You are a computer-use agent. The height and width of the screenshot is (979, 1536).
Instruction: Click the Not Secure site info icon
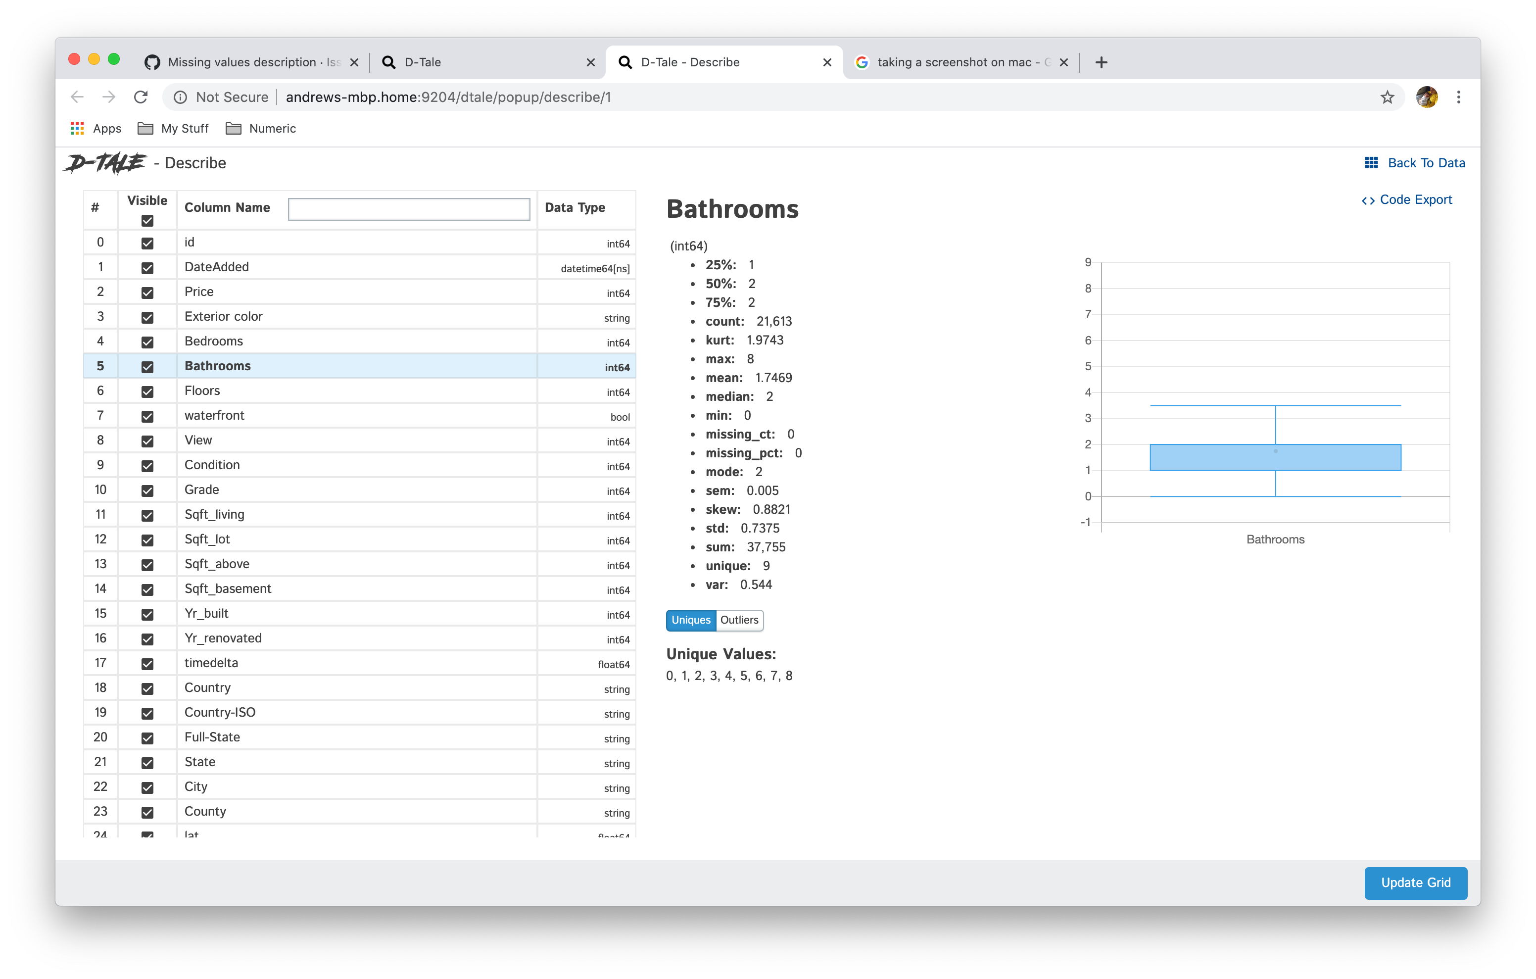coord(181,97)
